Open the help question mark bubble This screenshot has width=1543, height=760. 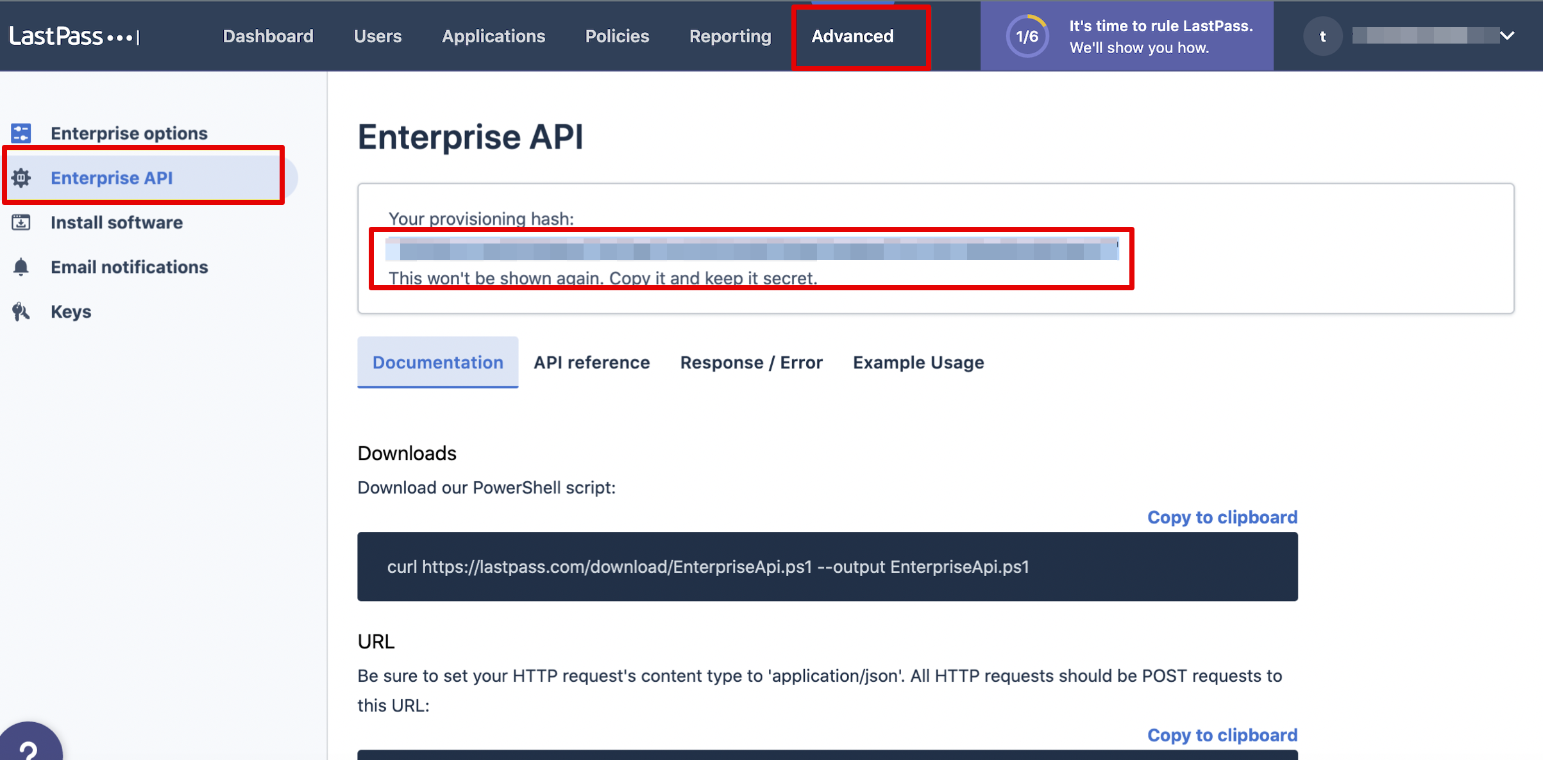pos(29,747)
